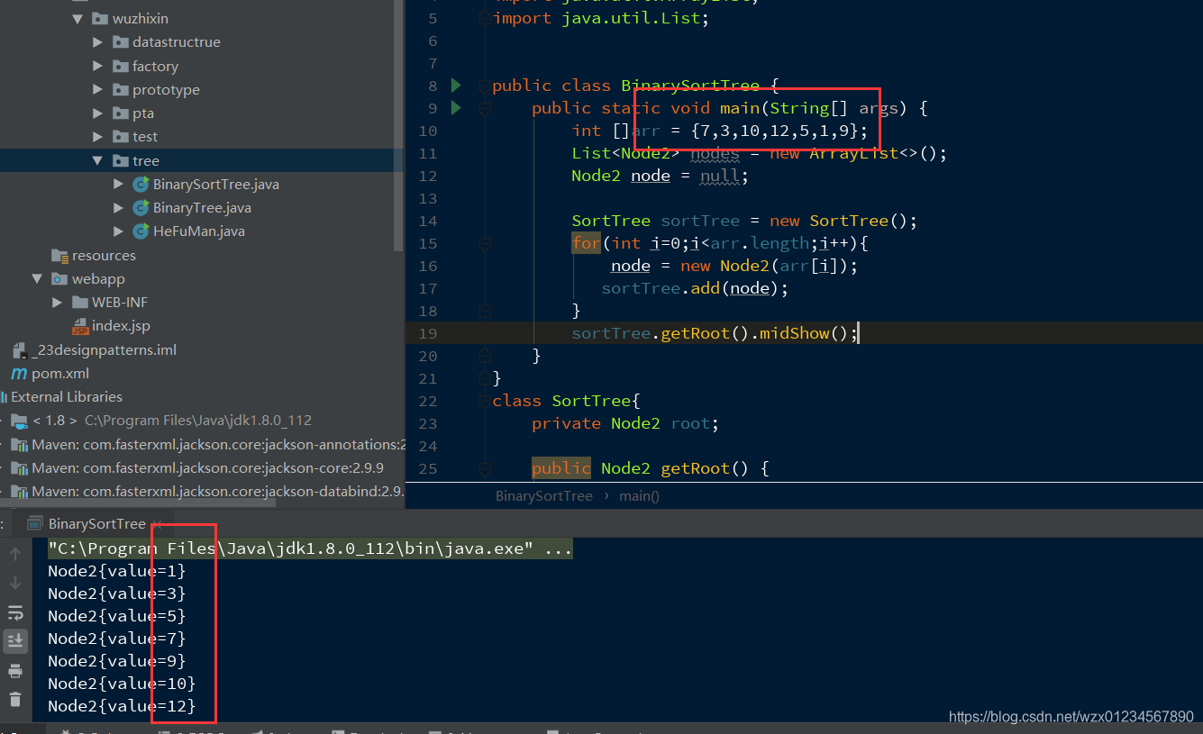Screen dimensions: 1203x734
Task: Select Maven jackson-databind library entry
Action: tap(218, 492)
